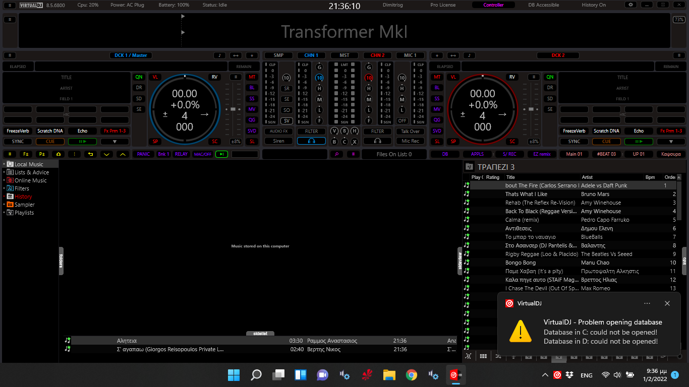Toggle CHN 2 headphone cue icon

tap(377, 141)
